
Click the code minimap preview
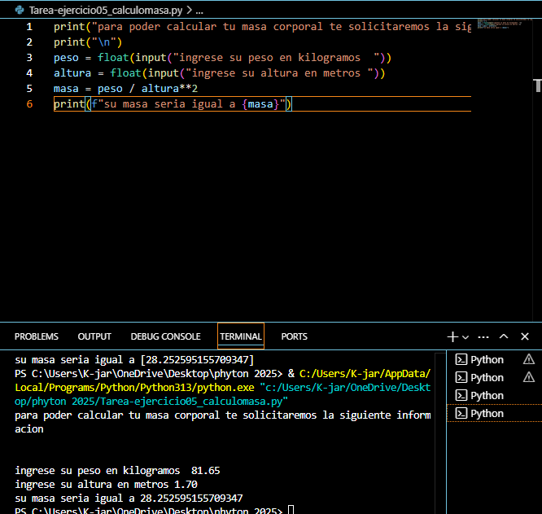pyautogui.click(x=505, y=23)
